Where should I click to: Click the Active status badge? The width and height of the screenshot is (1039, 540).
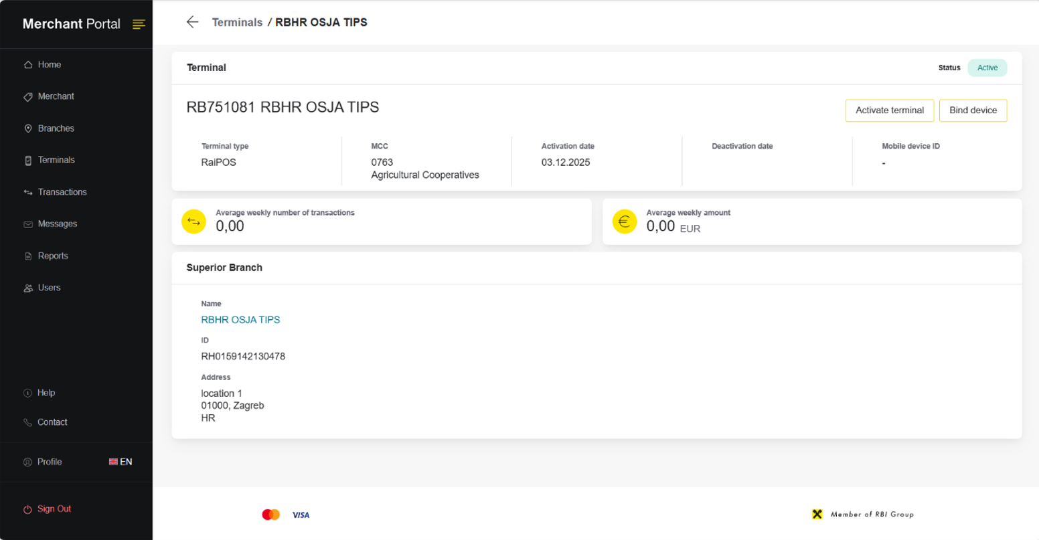click(987, 68)
